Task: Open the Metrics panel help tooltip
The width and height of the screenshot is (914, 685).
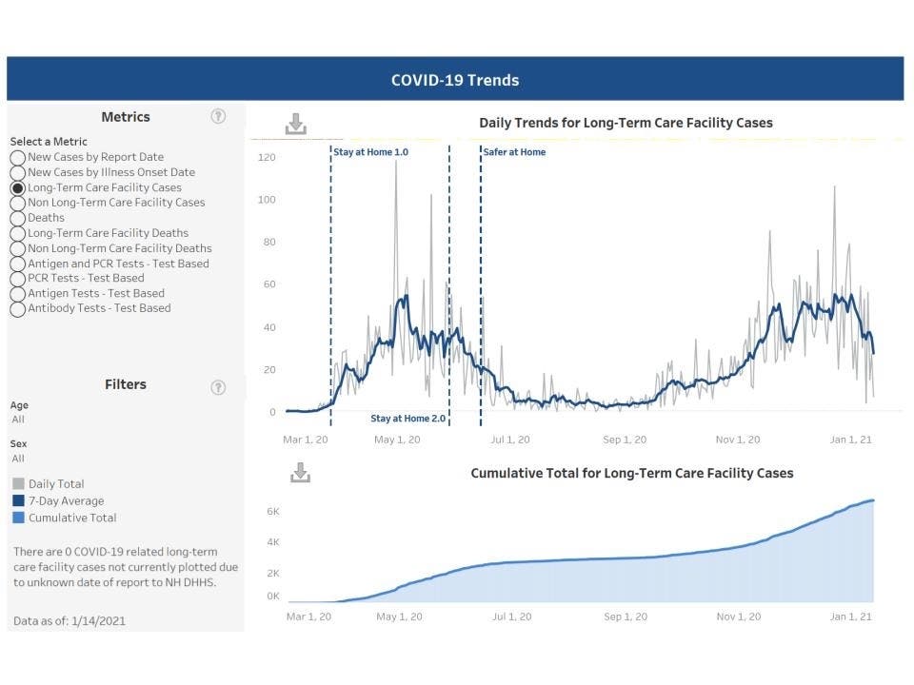Action: [x=218, y=116]
